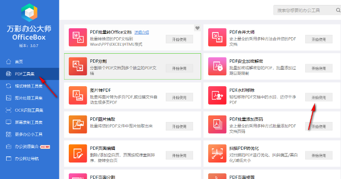The height and width of the screenshot is (179, 341).
Task: Click the 屏幕录制工具集 sidebar icon
Action: (x=8, y=122)
